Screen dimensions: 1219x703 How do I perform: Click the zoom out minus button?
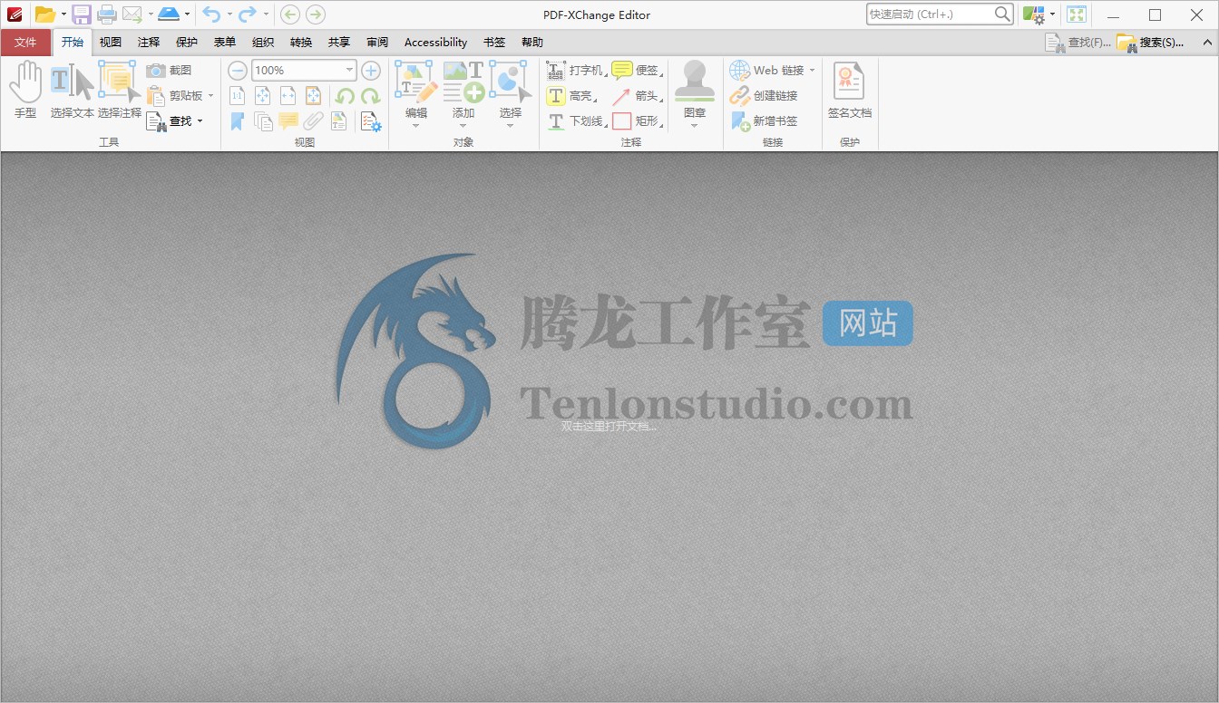coord(237,70)
